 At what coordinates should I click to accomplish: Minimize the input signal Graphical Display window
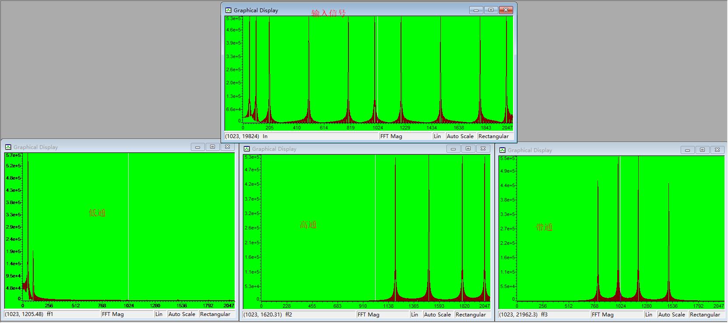[476, 10]
